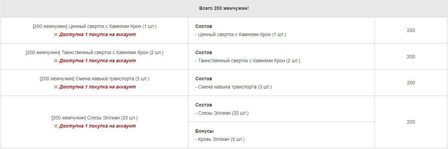This screenshot has width=448, height=149.
Task: Click the red purchase limit note under Ценный сверток
Action: [x=97, y=34]
